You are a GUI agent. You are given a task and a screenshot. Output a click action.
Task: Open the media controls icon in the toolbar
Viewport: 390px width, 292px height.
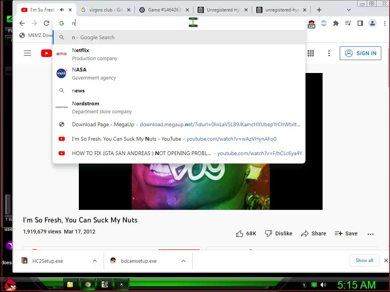tap(348, 23)
